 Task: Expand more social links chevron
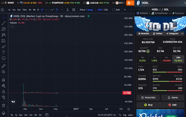tap(182, 34)
